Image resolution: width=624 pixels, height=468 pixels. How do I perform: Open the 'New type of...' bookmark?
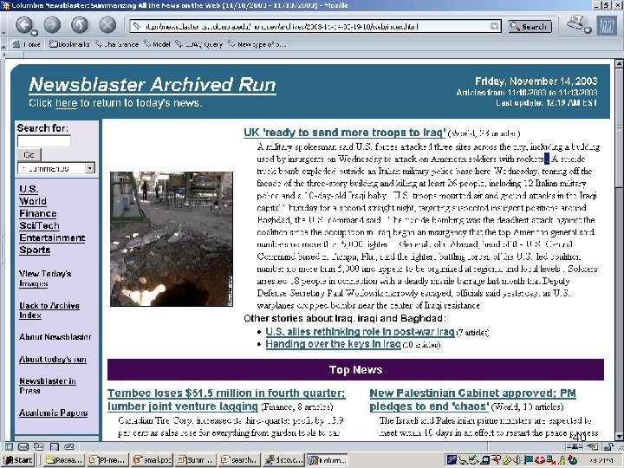point(257,44)
